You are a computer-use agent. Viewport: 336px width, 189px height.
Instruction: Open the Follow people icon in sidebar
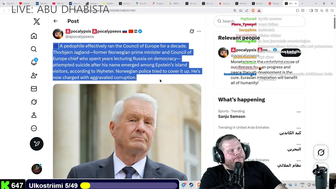pyautogui.click(x=34, y=76)
